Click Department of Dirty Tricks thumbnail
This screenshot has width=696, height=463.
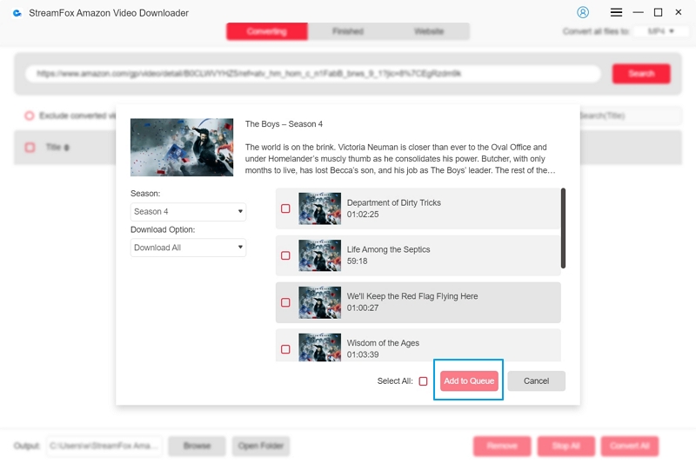click(319, 208)
